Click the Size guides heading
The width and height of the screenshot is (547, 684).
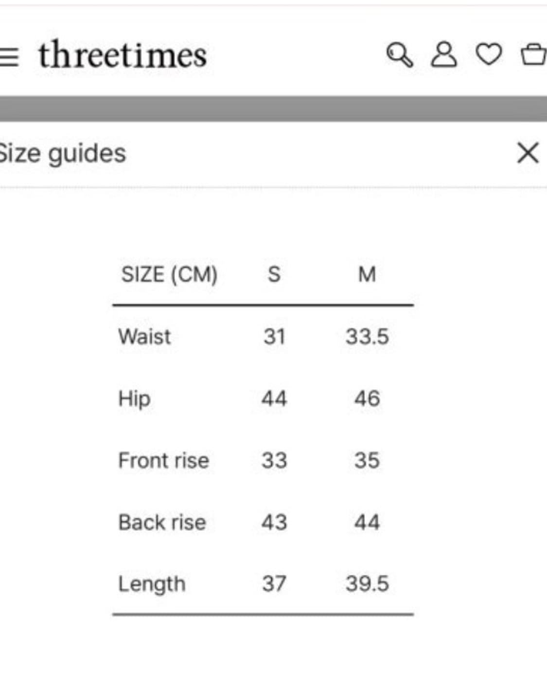pyautogui.click(x=62, y=154)
